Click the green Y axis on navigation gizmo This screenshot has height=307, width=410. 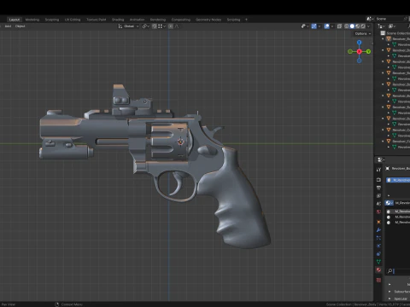(368, 51)
